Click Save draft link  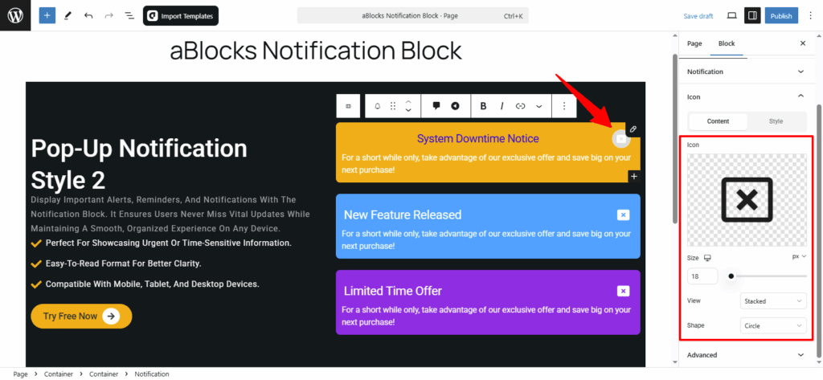tap(698, 16)
